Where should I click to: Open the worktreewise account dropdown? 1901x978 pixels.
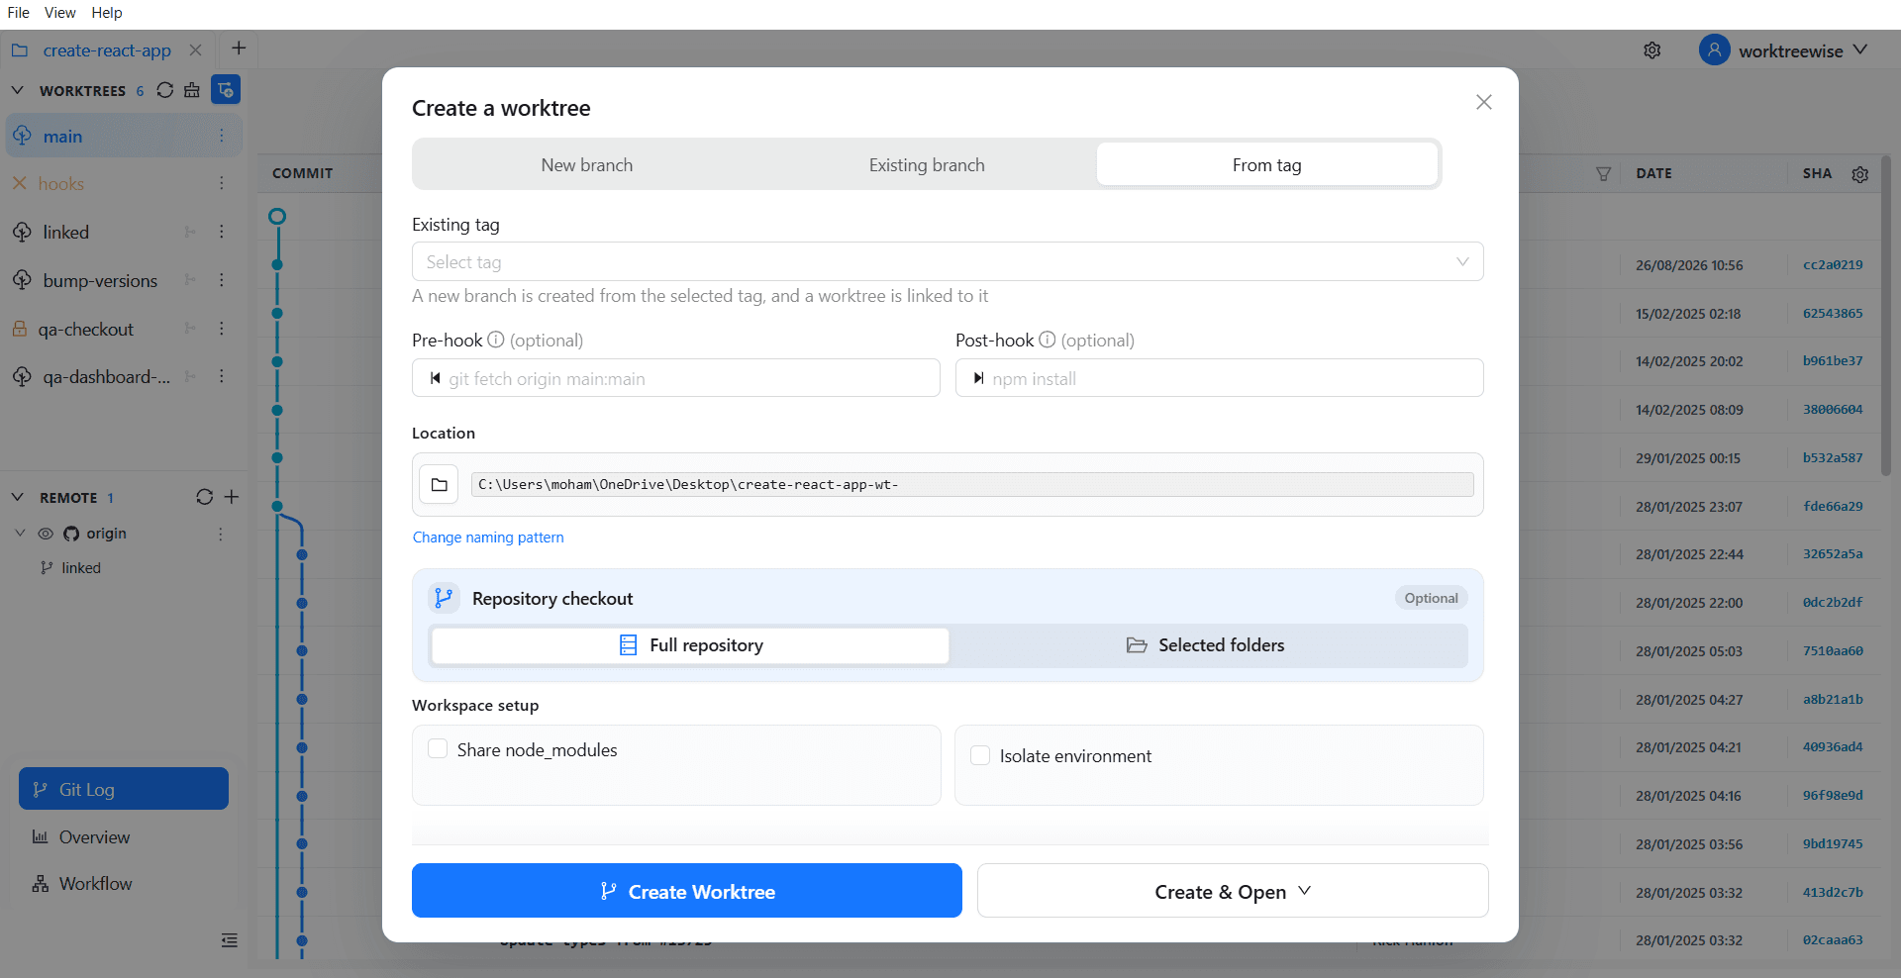tap(1860, 49)
